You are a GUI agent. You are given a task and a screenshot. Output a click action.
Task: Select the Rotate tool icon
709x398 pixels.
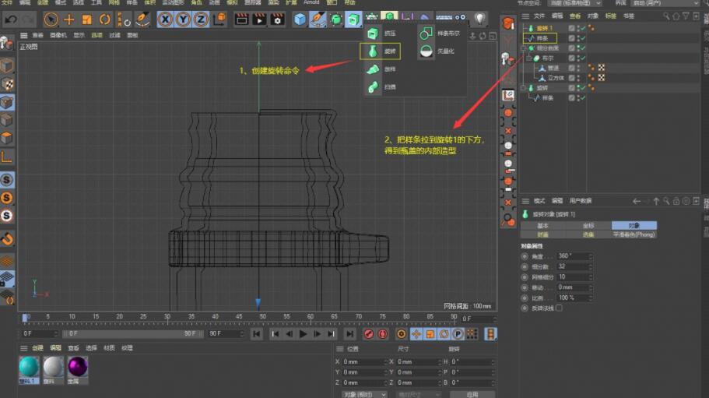click(104, 19)
